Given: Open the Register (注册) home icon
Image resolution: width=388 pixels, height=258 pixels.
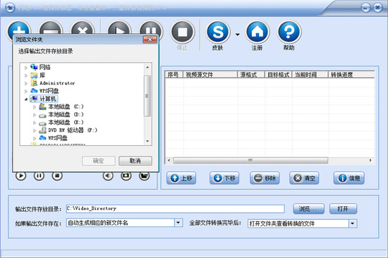Looking at the screenshot, I should tap(257, 32).
